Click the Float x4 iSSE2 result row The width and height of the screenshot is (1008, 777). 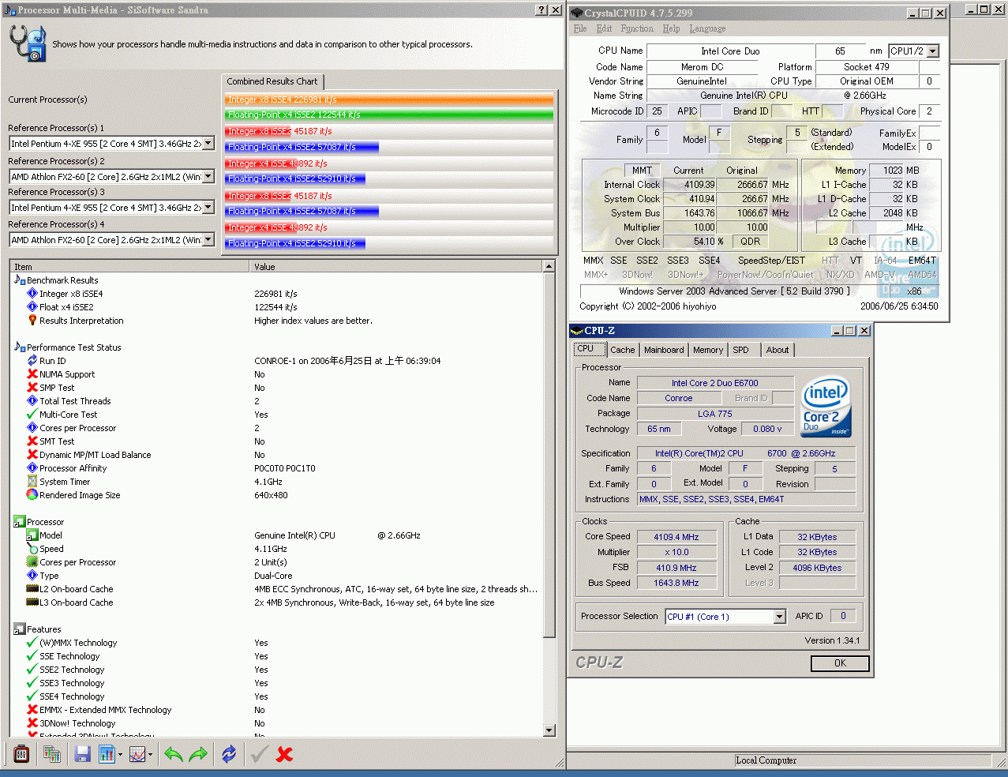[x=276, y=307]
